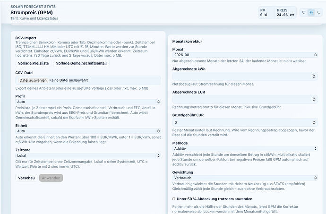
Task: Enable 'Unter 50 % Abdeckung trotzdem anwenden' checkbox
Action: [x=174, y=199]
